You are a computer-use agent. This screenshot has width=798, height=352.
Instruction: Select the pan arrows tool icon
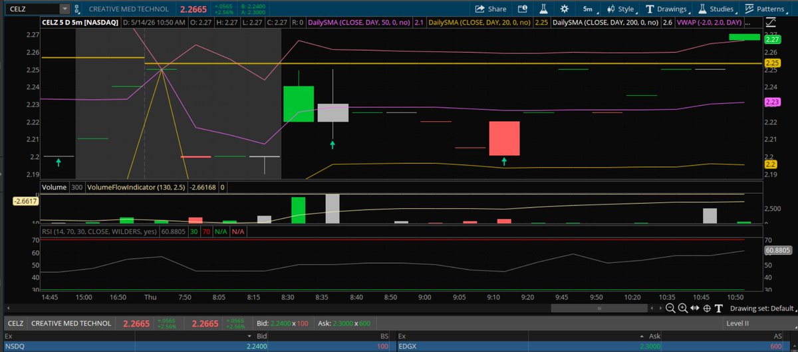pos(694,308)
